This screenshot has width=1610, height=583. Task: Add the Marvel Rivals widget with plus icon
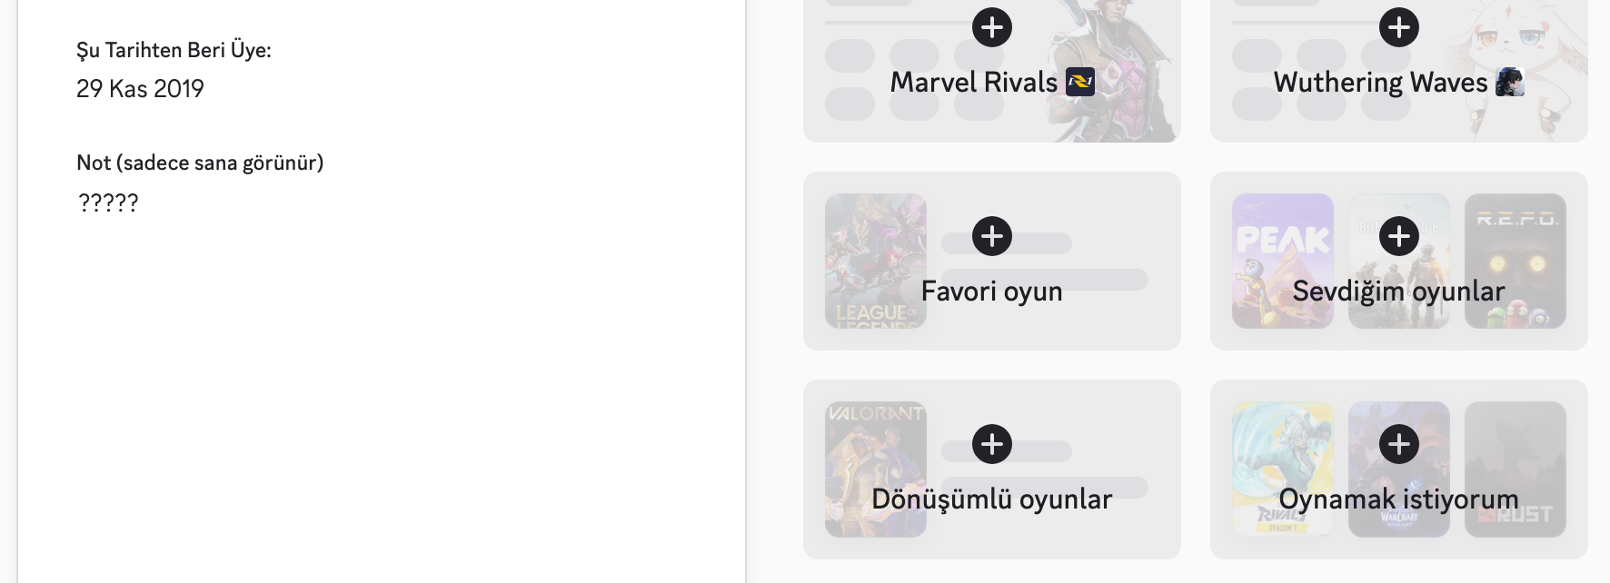point(992,27)
